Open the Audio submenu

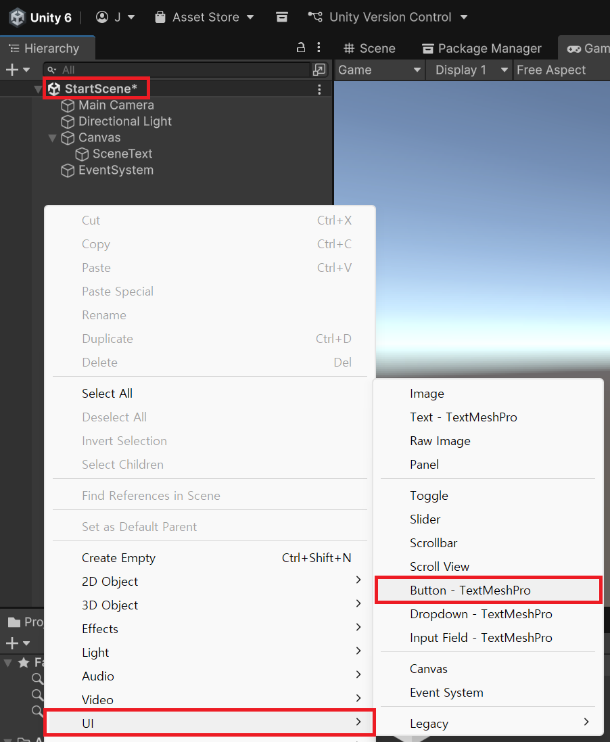[x=210, y=676]
